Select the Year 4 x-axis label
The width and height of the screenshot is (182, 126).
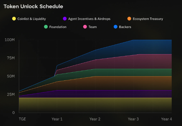point(167,119)
